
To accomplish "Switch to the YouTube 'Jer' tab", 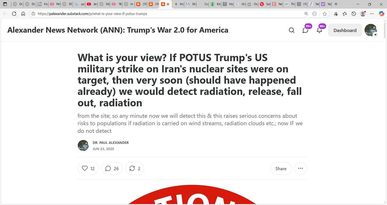I will tap(92, 4).
